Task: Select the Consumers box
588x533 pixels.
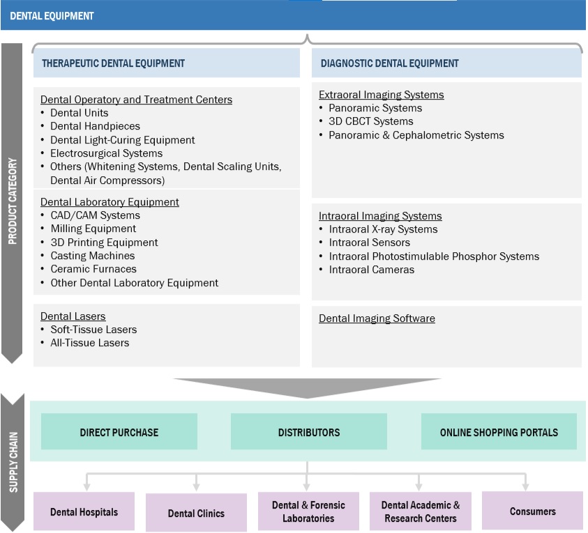Action: (x=532, y=511)
